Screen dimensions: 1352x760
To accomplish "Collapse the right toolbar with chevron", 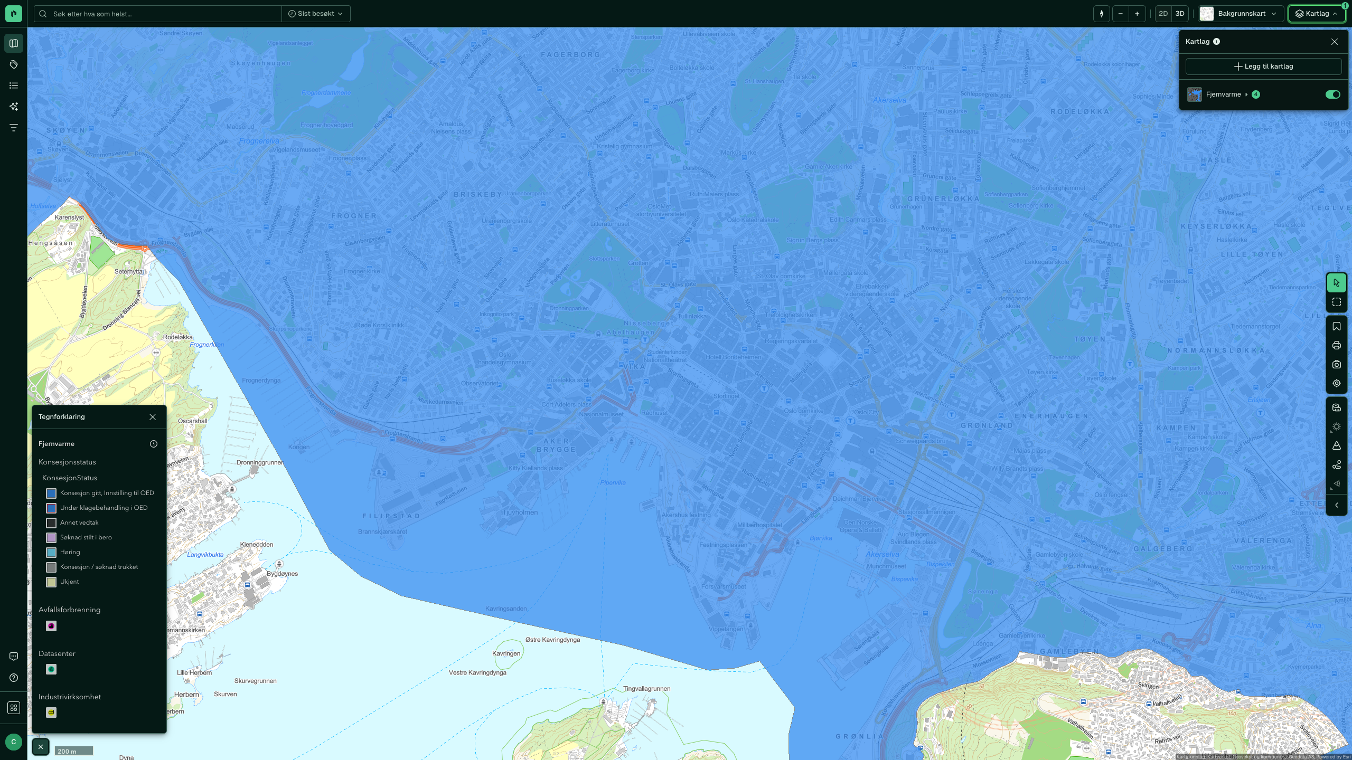I will coord(1337,506).
